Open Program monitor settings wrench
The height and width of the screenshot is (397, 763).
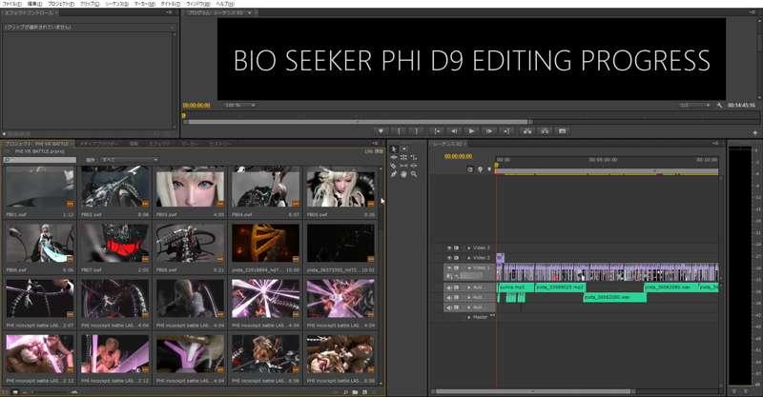[x=720, y=105]
